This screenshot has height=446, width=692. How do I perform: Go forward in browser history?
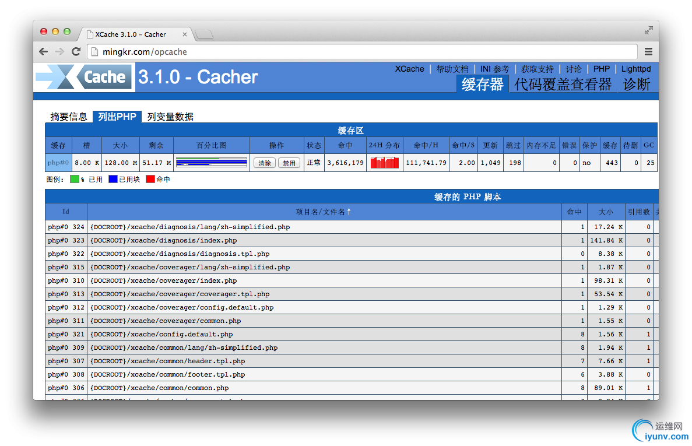pos(59,52)
